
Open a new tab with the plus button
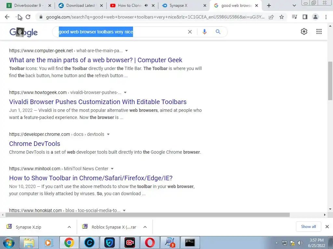click(269, 6)
